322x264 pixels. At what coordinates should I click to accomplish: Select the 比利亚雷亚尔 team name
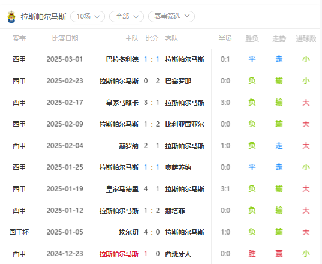(185, 124)
